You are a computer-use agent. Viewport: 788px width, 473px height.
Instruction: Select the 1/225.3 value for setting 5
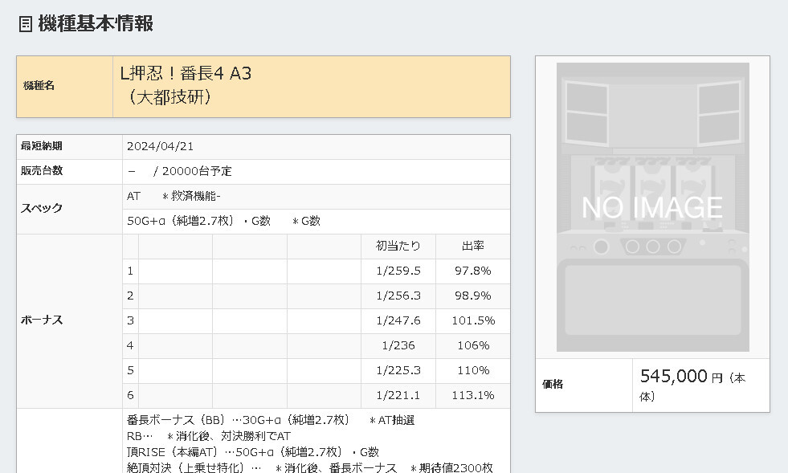[x=398, y=370]
